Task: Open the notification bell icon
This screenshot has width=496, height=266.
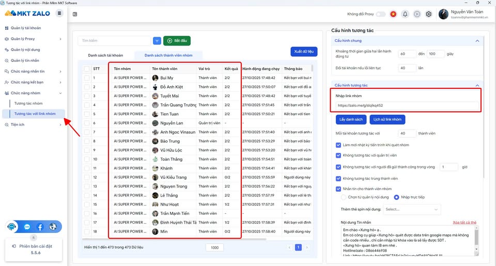Action: click(405, 14)
